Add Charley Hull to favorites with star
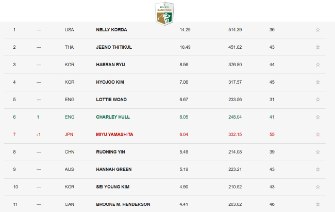 (317, 117)
